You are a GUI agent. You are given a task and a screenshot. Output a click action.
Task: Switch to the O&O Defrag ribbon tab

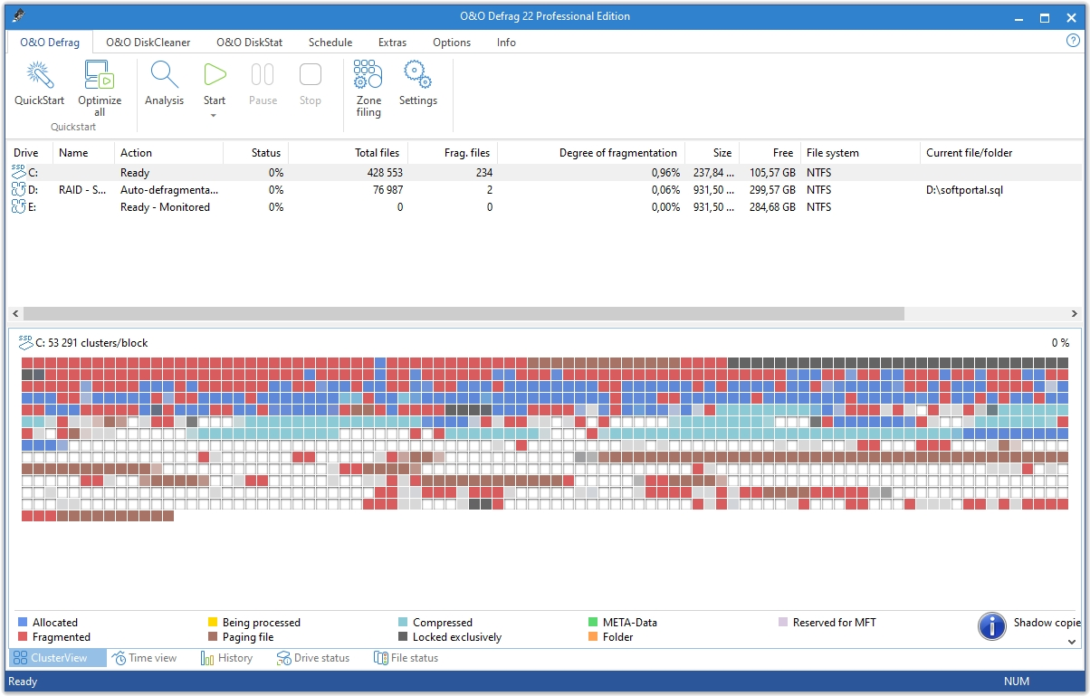point(50,43)
